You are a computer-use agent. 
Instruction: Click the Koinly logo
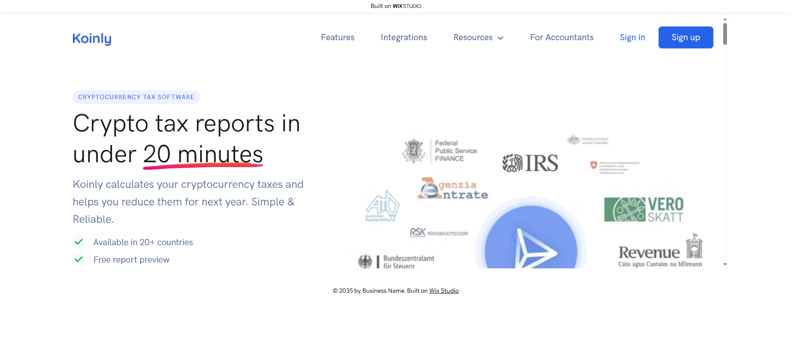click(x=92, y=39)
